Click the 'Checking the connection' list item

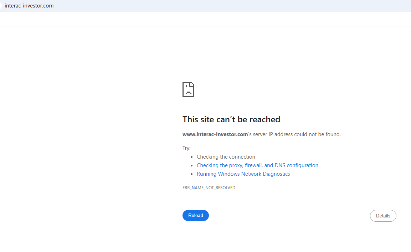coord(226,157)
